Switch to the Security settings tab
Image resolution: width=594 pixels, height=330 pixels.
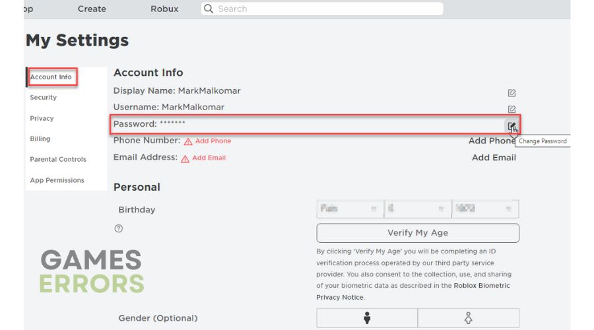tap(43, 98)
